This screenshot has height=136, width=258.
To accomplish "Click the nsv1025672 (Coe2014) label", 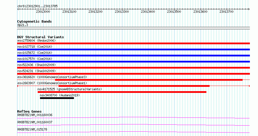I will coord(35,53).
